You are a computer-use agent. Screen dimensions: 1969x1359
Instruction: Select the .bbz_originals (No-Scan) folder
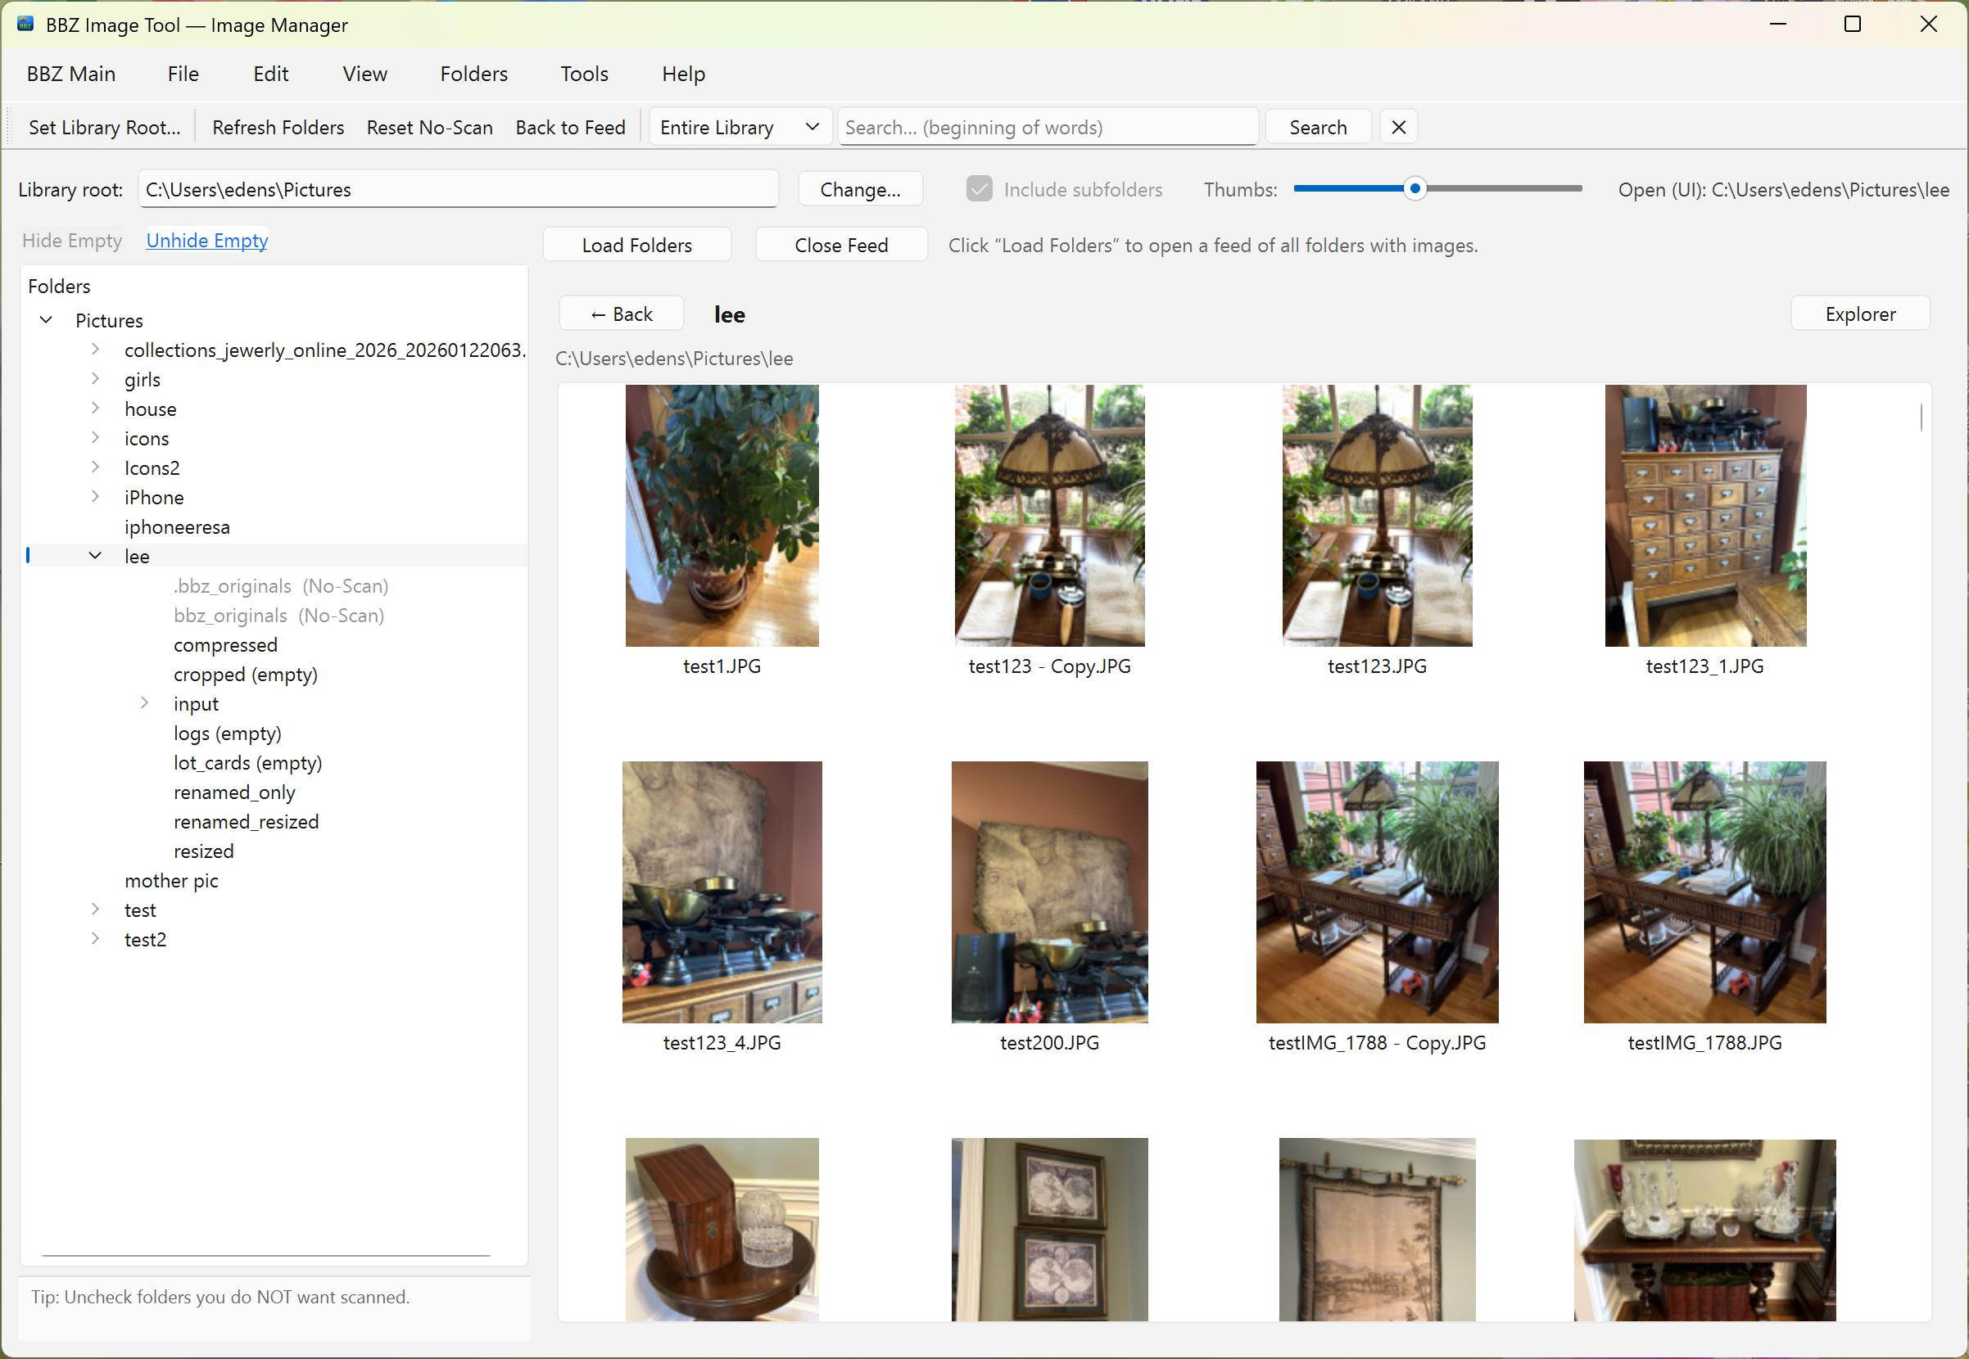pos(281,586)
